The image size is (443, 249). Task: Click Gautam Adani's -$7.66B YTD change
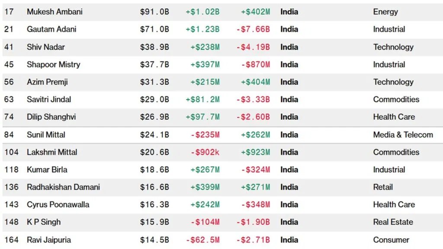(x=253, y=29)
